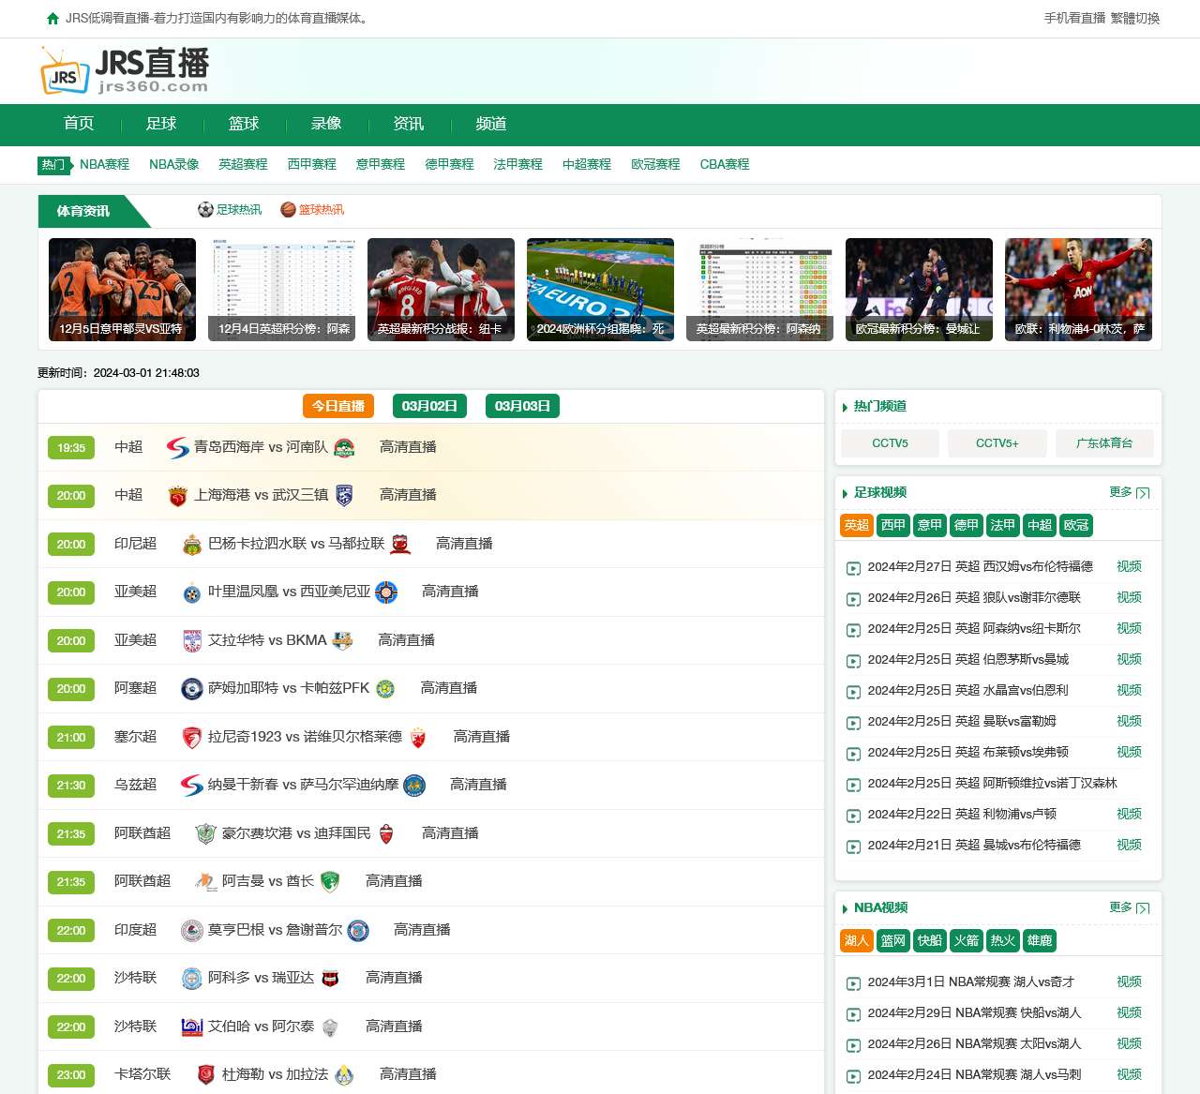Viewport: 1200px width, 1094px height.
Task: Click 视频 link for 快船vs湖人
Action: pyautogui.click(x=1129, y=1012)
